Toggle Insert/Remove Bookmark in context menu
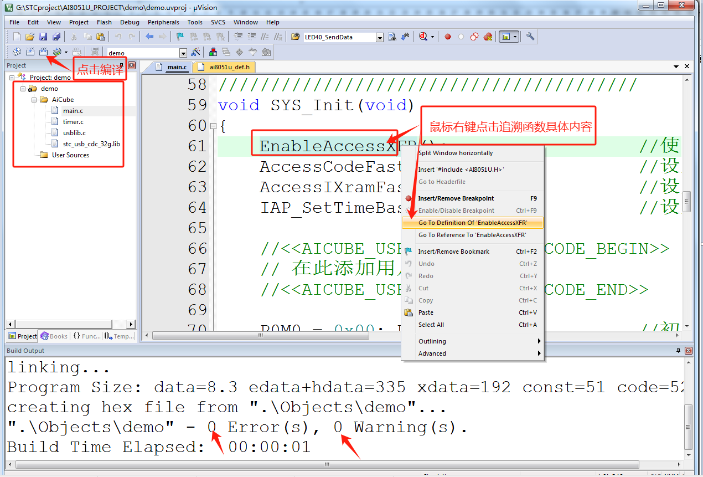The image size is (703, 477). coord(453,252)
